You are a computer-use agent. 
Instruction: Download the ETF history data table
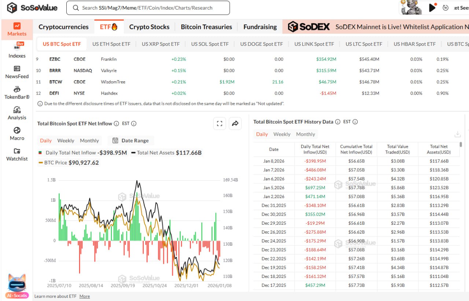point(457,134)
